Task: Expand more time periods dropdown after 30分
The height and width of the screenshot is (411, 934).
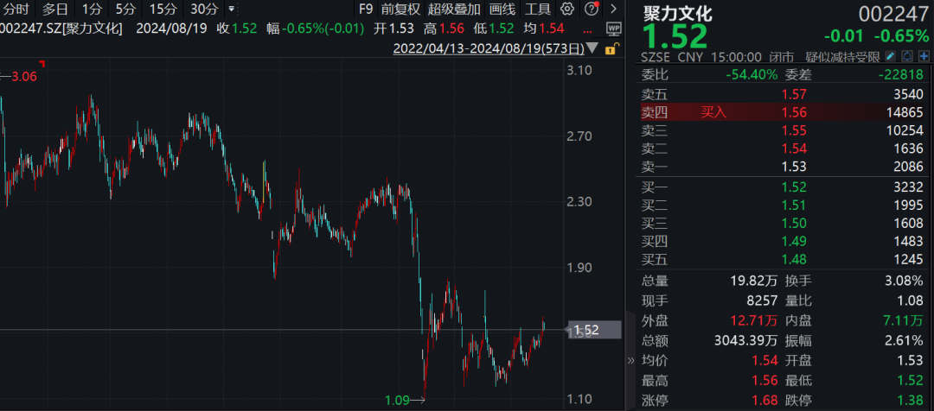Action: click(231, 9)
